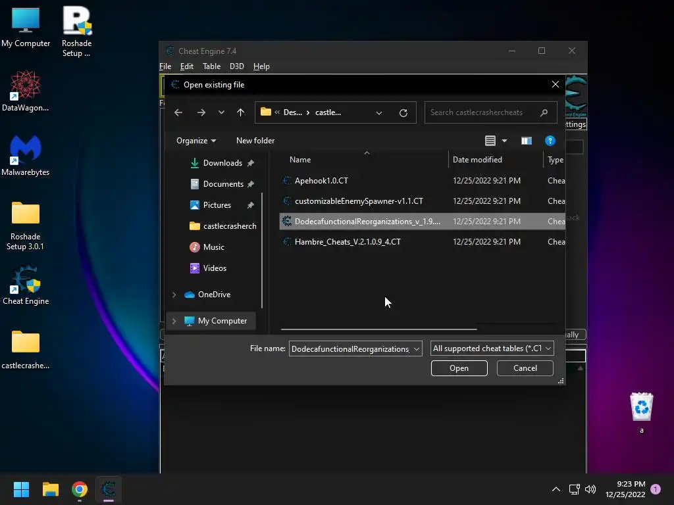The height and width of the screenshot is (505, 674).
Task: Click the volume speaker tray icon
Action: [590, 489]
